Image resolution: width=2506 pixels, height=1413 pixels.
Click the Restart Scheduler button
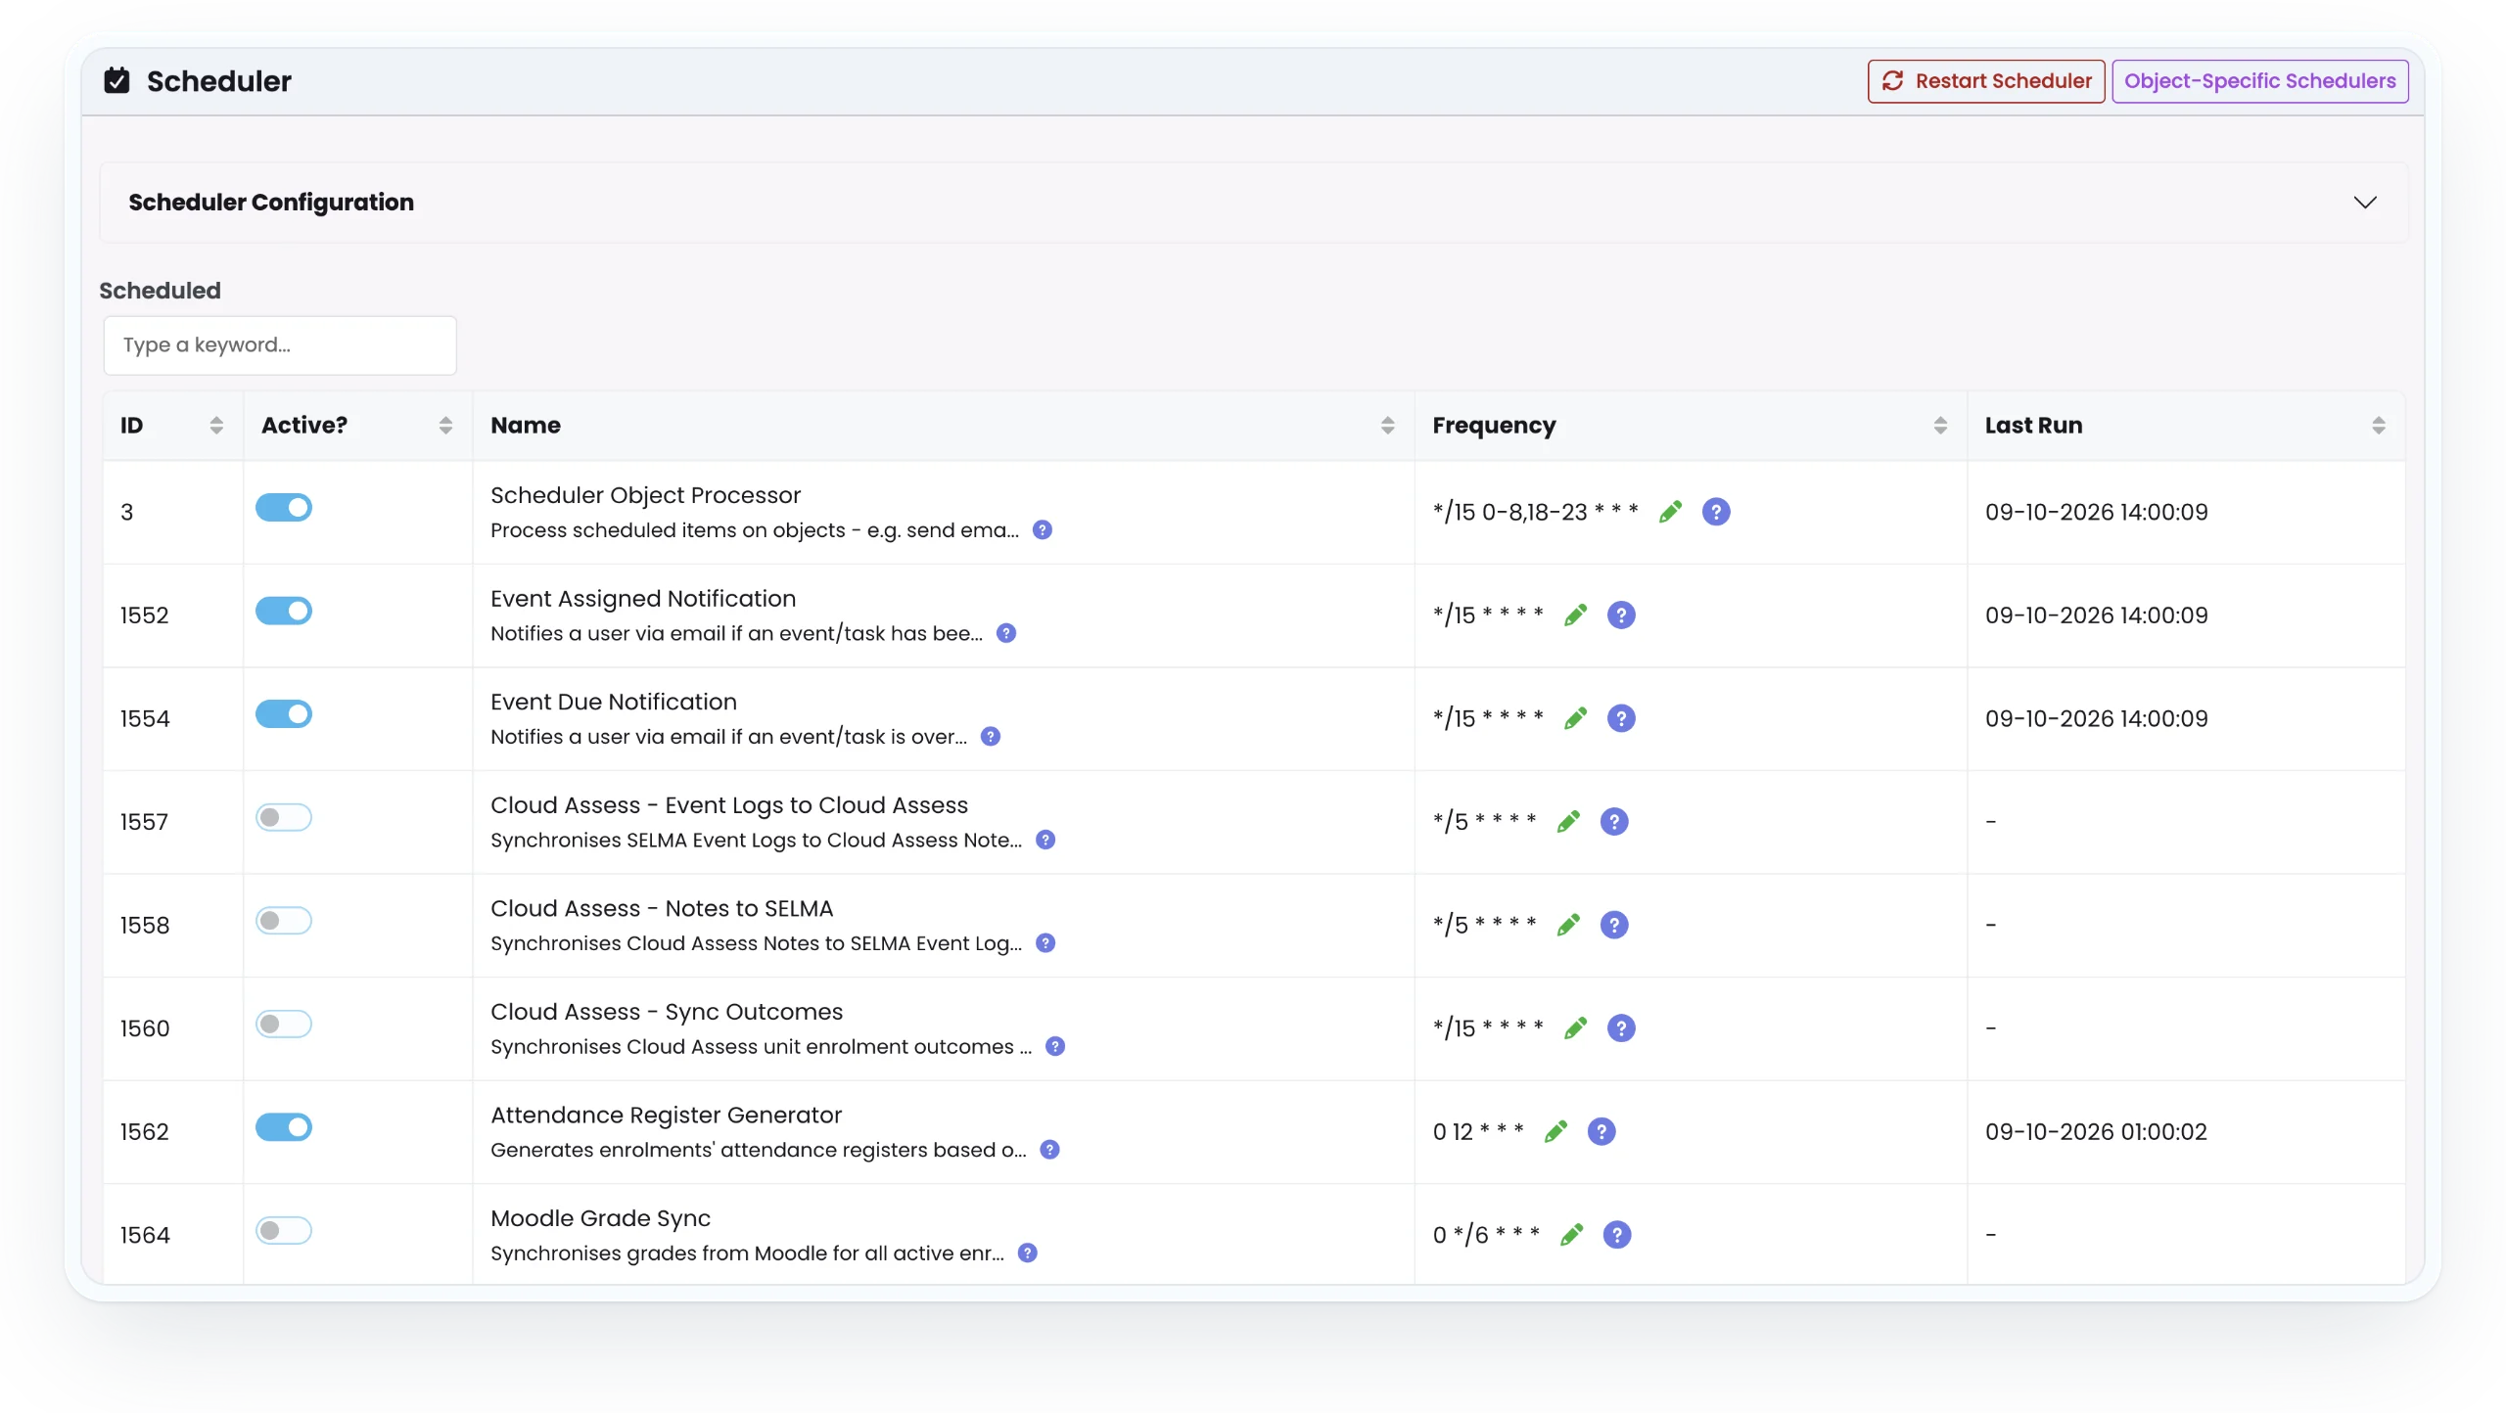1985,81
